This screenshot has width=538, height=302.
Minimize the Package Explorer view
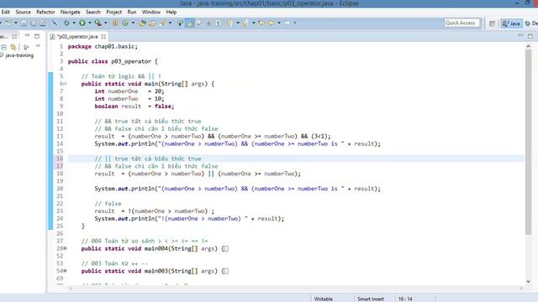[x=27, y=35]
